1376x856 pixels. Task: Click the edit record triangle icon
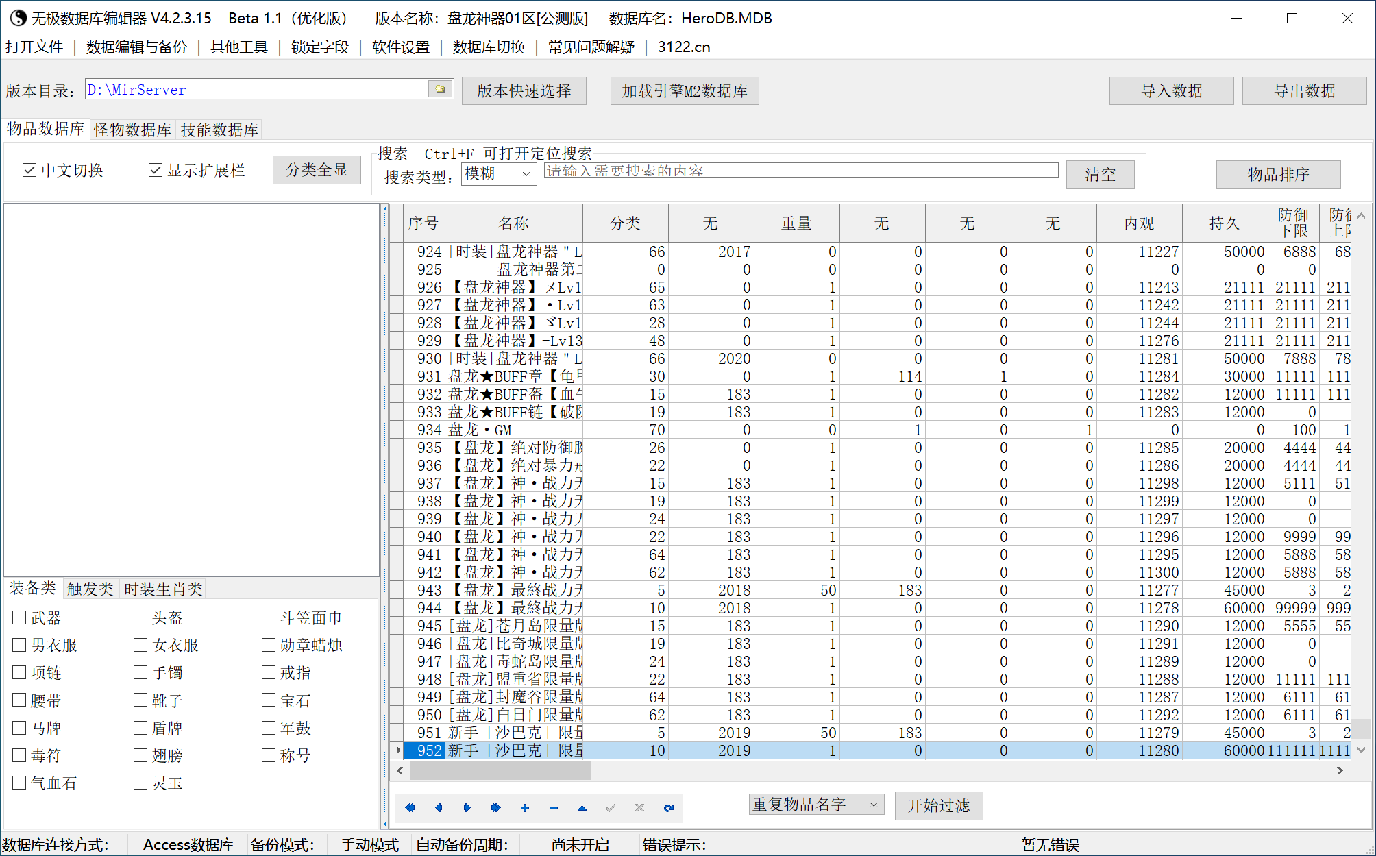pyautogui.click(x=582, y=808)
